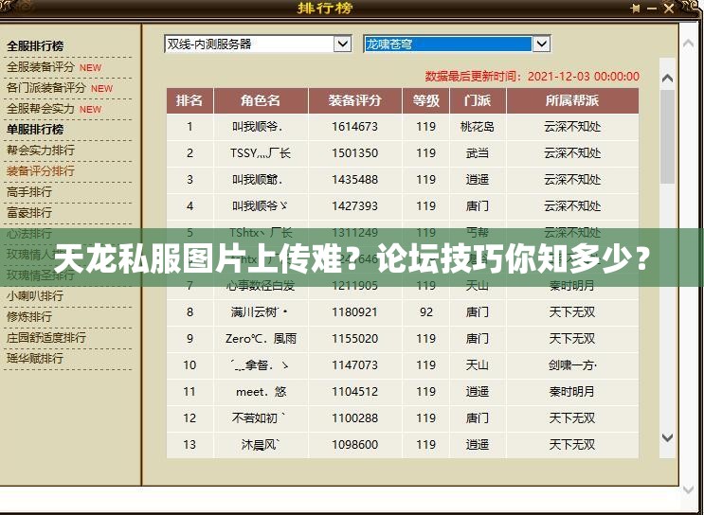Image resolution: width=704 pixels, height=515 pixels.
Task: Click the 装备评分 column header
Action: (354, 100)
